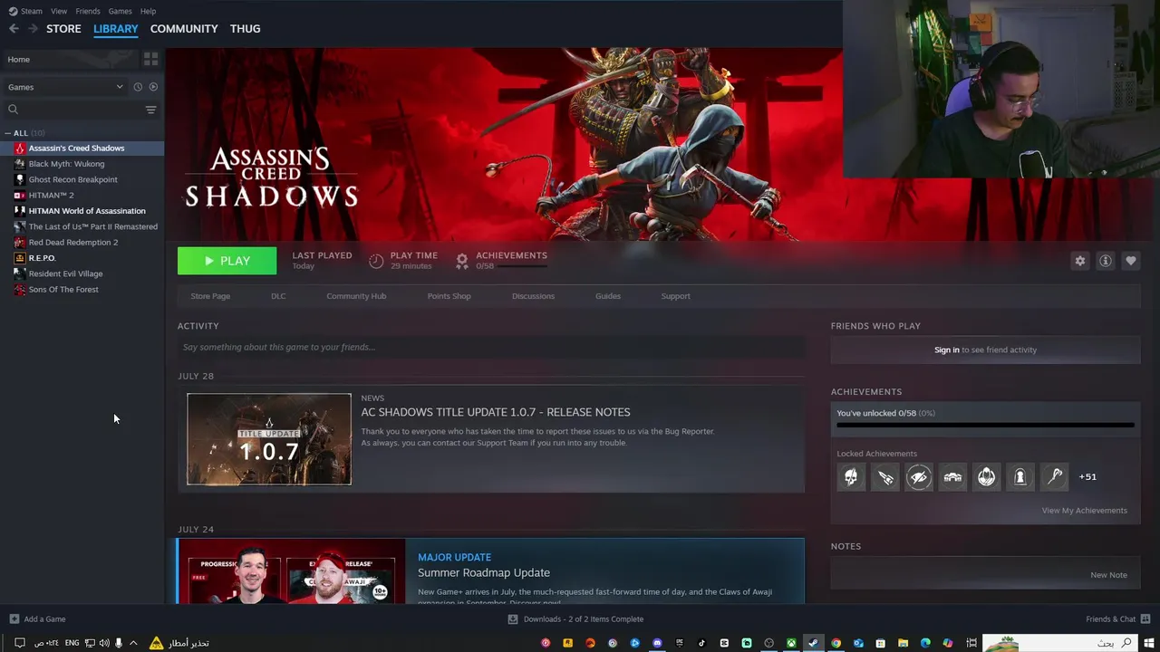1160x652 pixels.
Task: Open the Store Page link
Action: pyautogui.click(x=210, y=296)
